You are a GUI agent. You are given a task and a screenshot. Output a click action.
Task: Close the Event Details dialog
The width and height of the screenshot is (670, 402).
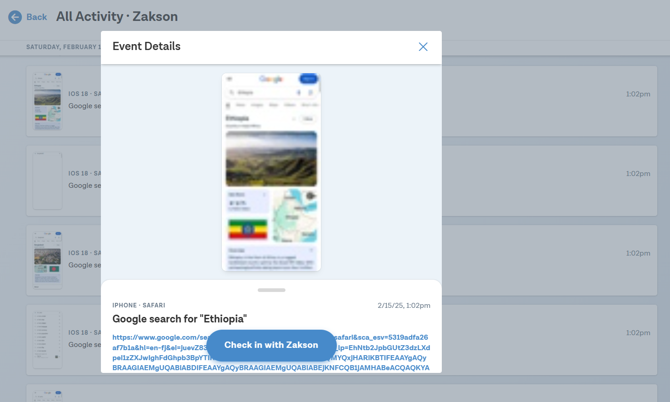(423, 47)
